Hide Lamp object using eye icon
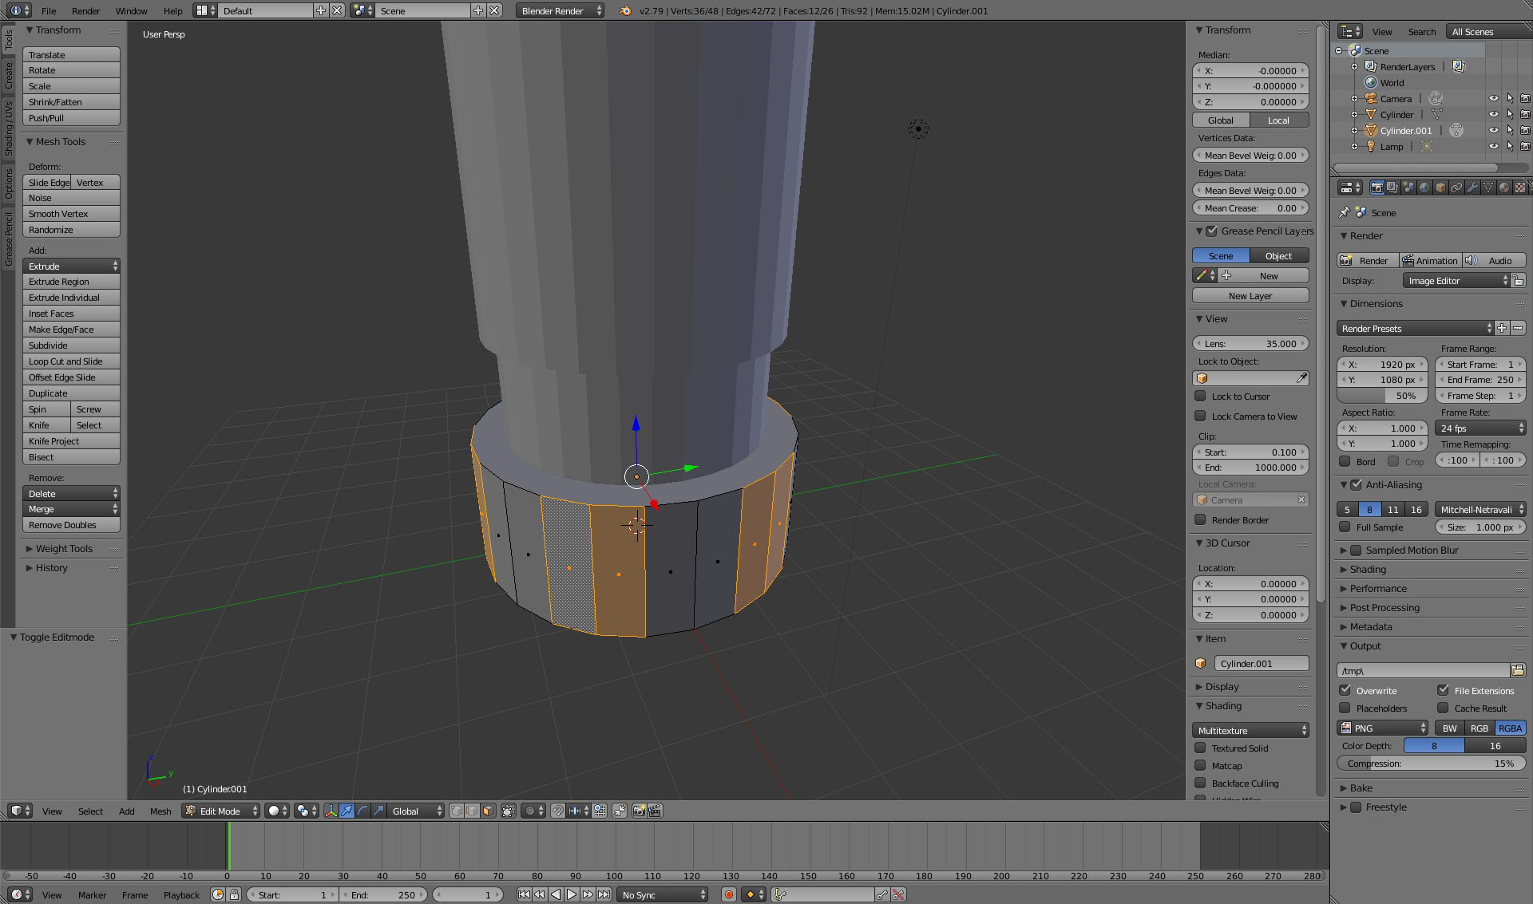This screenshot has width=1533, height=904. point(1494,146)
